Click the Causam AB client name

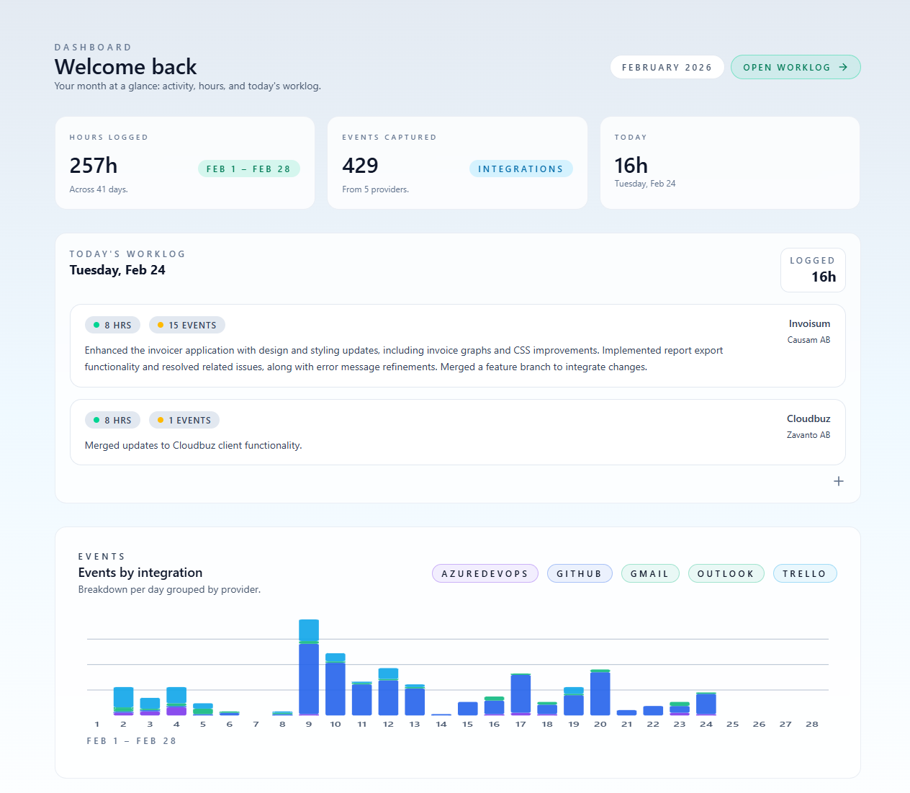pos(808,340)
